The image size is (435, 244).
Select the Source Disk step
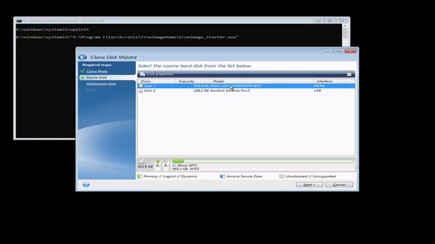(x=97, y=78)
